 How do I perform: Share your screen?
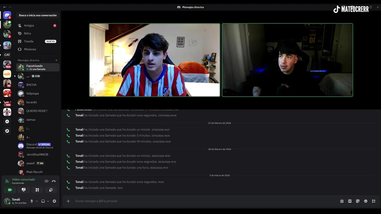24,190
